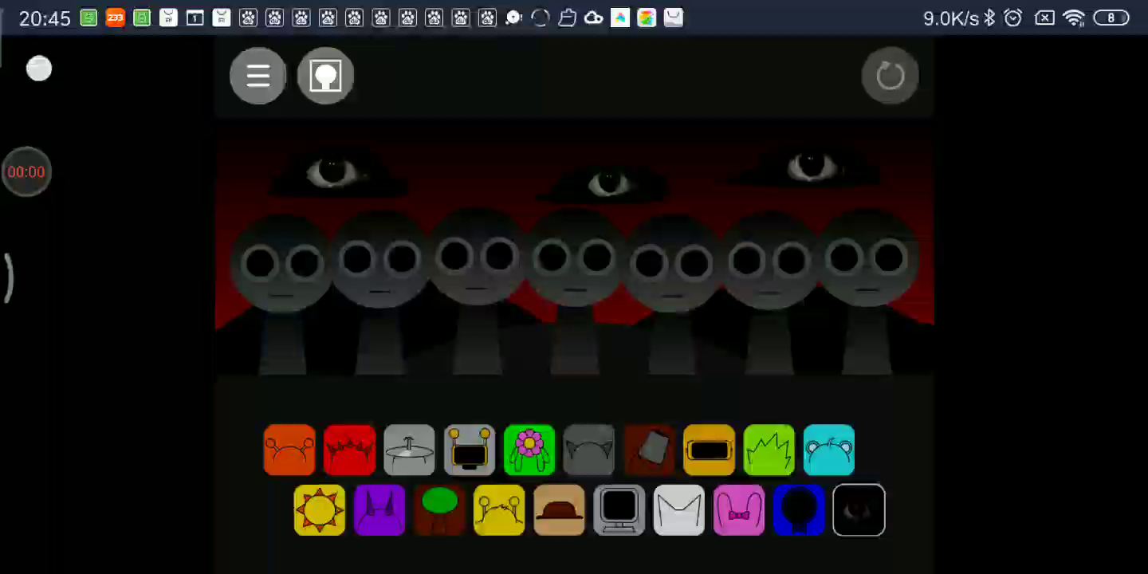The width and height of the screenshot is (1148, 574).
Task: Select the pink bunny with bow icon
Action: point(739,510)
